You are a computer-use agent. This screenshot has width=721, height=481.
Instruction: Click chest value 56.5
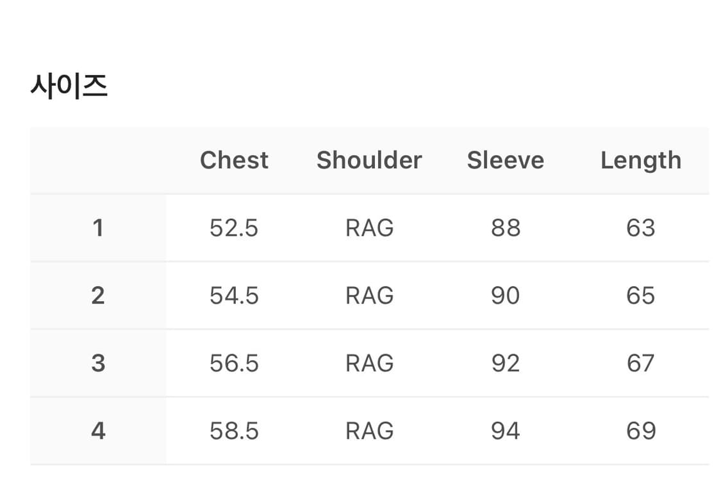pyautogui.click(x=234, y=363)
